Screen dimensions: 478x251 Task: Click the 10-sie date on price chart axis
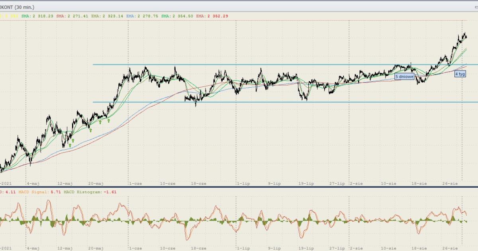pos(388,183)
